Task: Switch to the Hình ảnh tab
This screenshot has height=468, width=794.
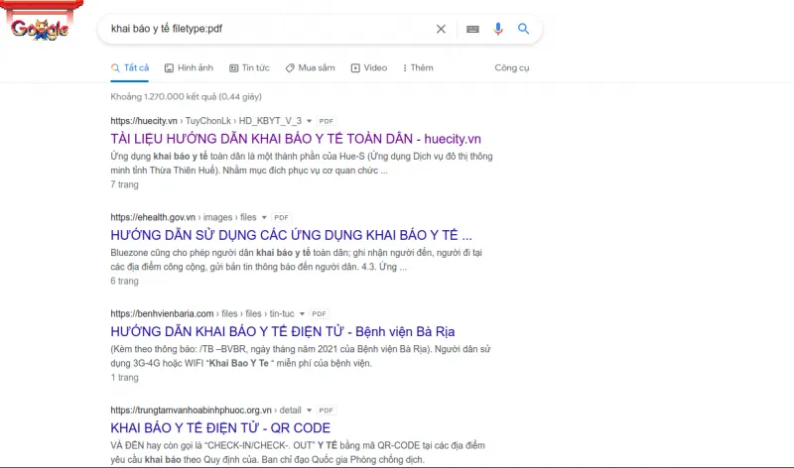Action: pos(189,67)
